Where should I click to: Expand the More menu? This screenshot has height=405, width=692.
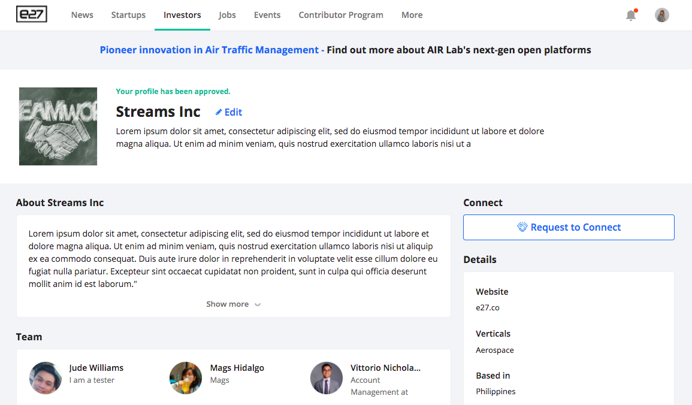coord(412,15)
